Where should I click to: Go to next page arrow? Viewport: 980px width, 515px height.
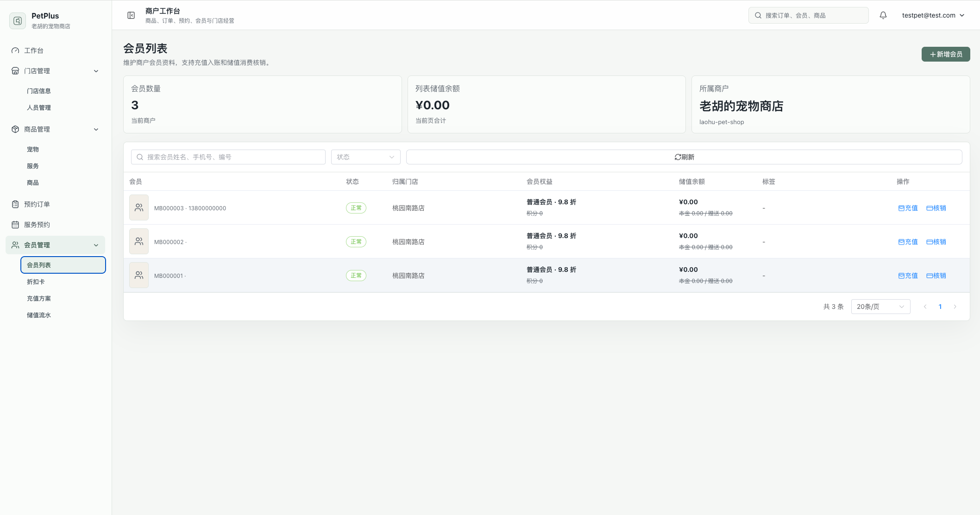955,307
